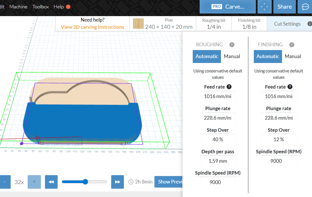Select Automatic mode for Finishing
This screenshot has height=197, width=312.
(x=268, y=56)
